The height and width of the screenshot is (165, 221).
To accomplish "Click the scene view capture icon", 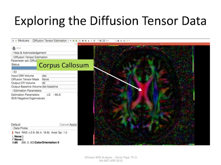I will (121, 41).
